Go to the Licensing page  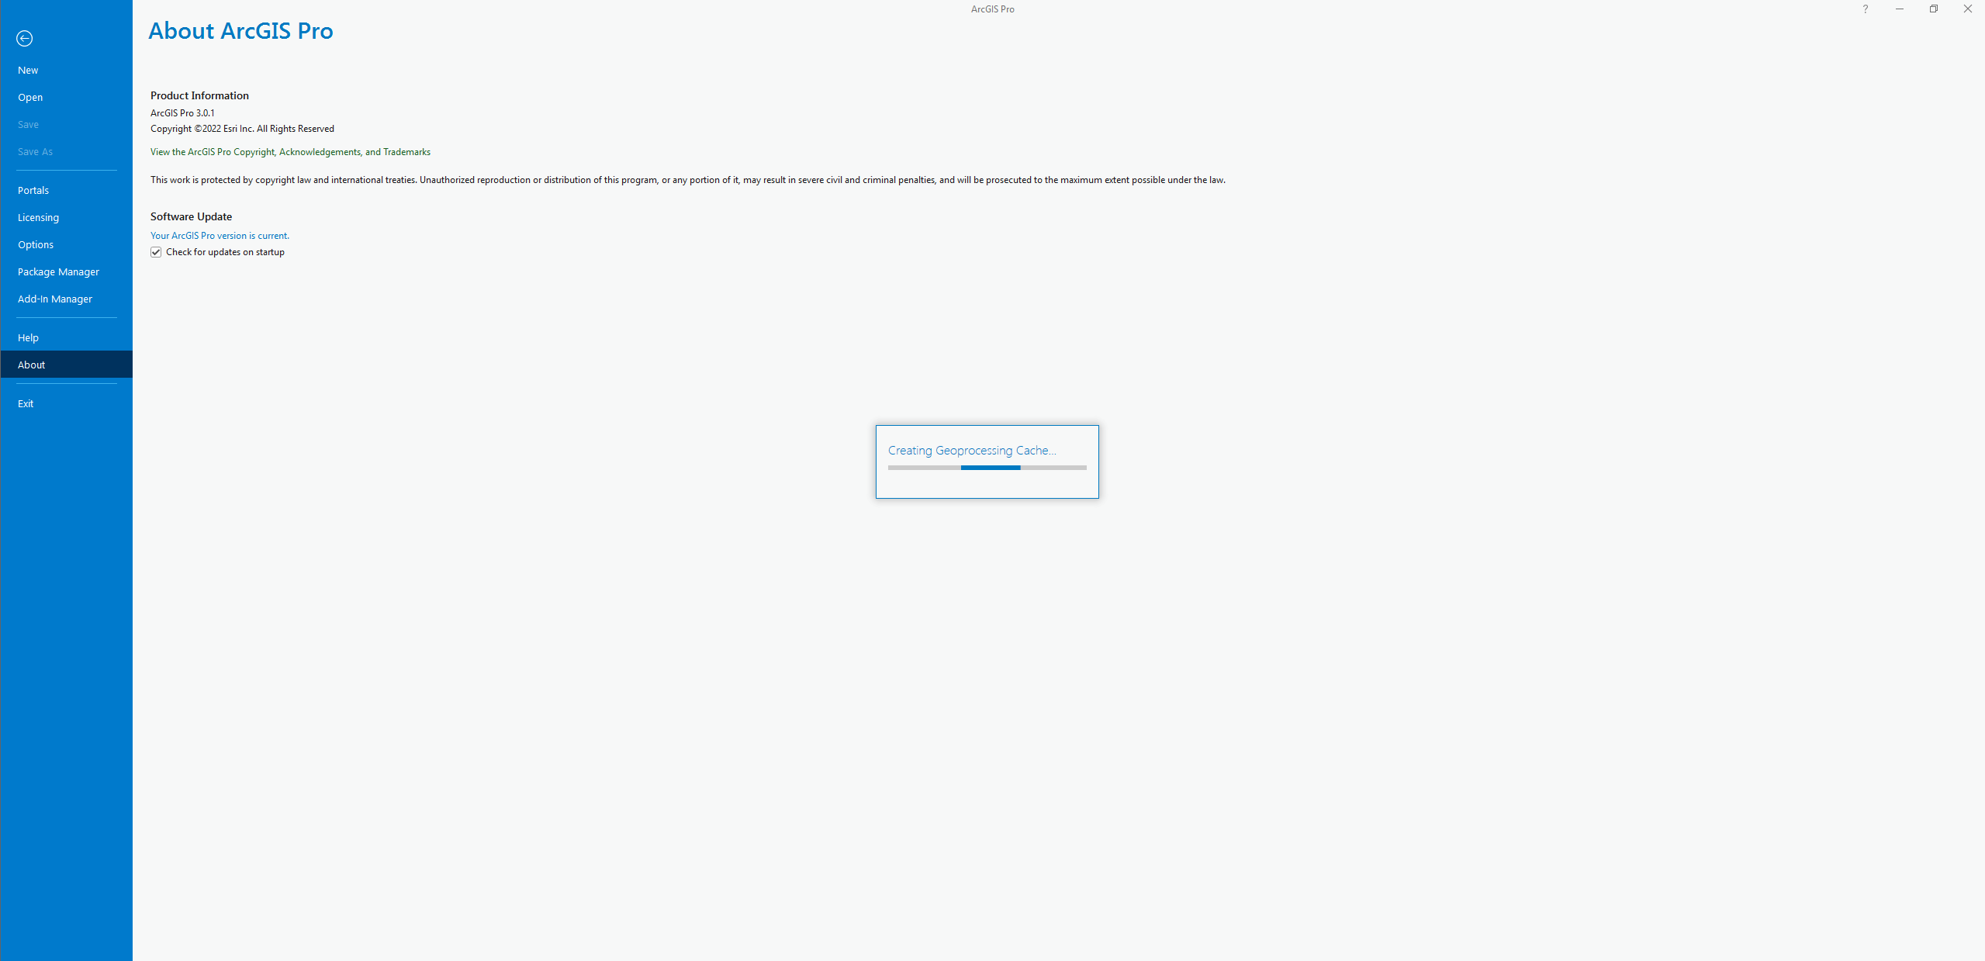67,217
